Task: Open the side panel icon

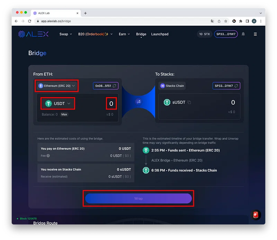Action: tap(247, 21)
